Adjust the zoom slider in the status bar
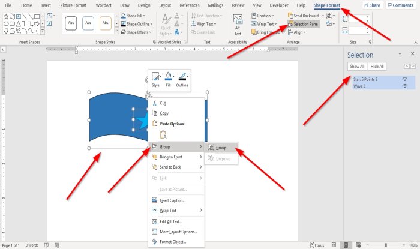This screenshot has height=249, width=420. pyautogui.click(x=386, y=245)
